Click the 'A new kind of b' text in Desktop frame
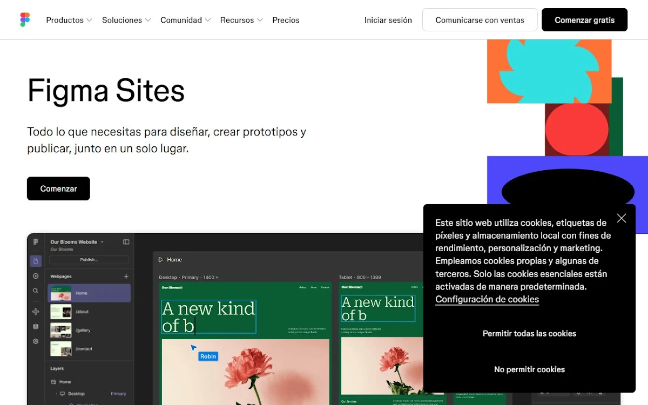648x405 pixels. coord(208,317)
